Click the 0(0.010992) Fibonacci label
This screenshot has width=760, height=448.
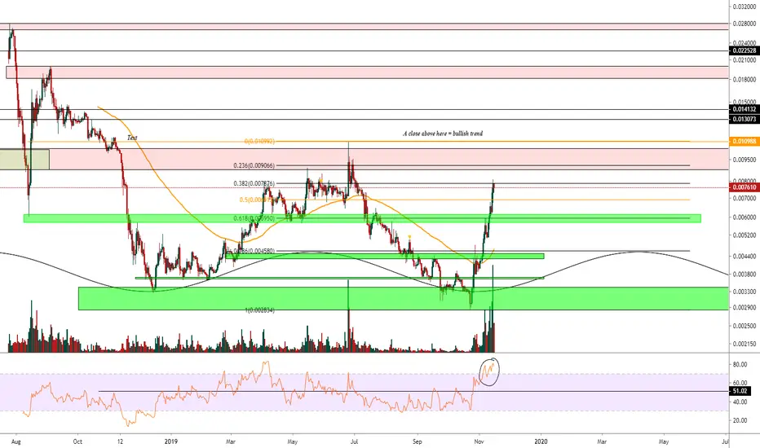tap(259, 142)
